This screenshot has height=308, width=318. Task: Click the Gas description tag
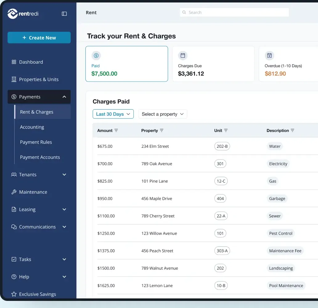coord(273,181)
